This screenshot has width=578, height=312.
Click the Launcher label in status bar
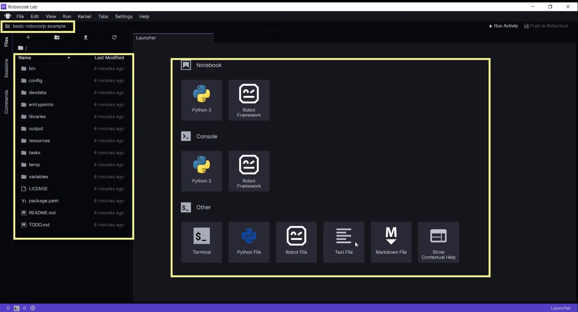pos(561,308)
